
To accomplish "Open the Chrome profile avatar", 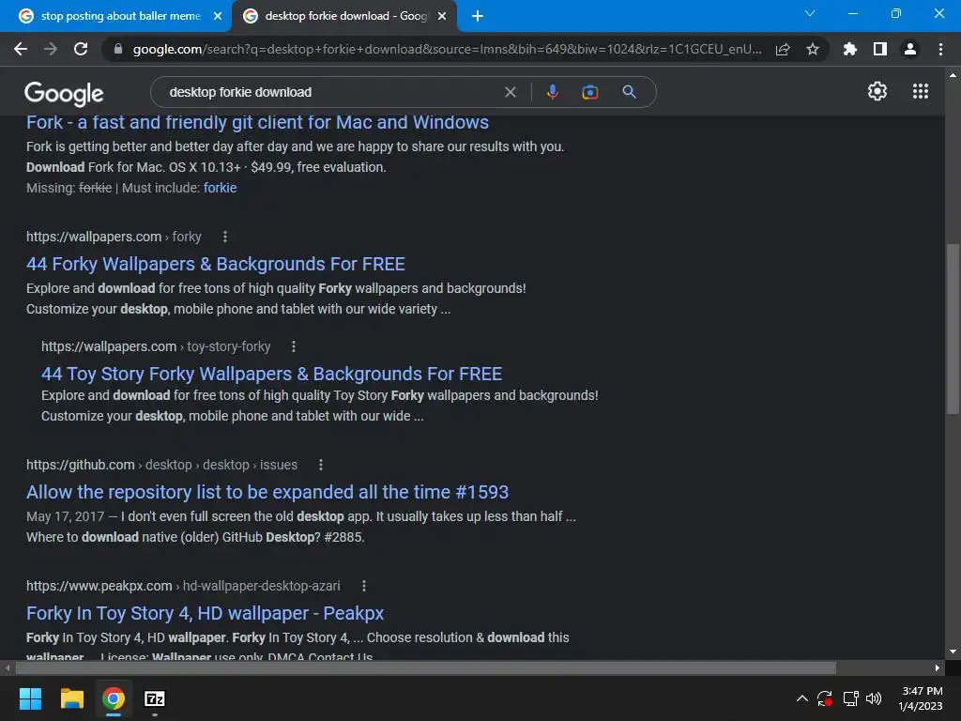I will click(x=910, y=49).
